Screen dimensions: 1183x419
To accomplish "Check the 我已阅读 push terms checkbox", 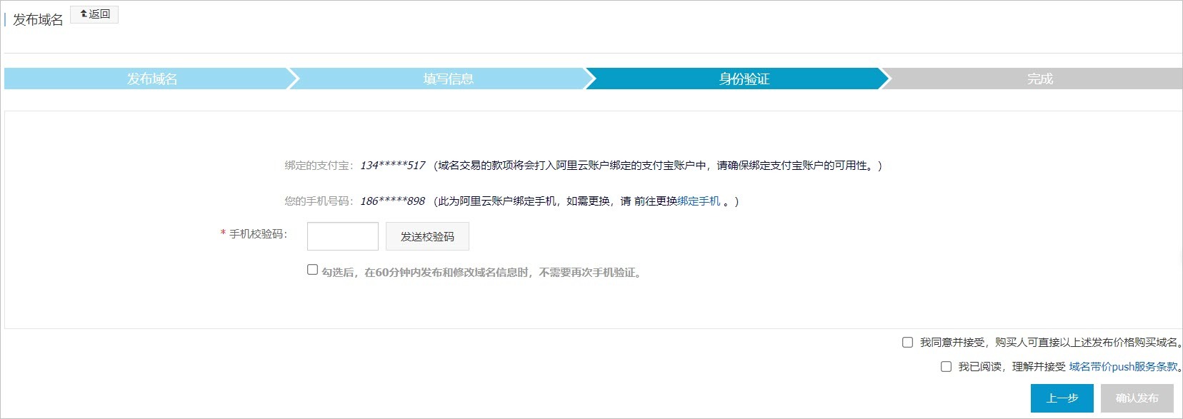I will (946, 367).
